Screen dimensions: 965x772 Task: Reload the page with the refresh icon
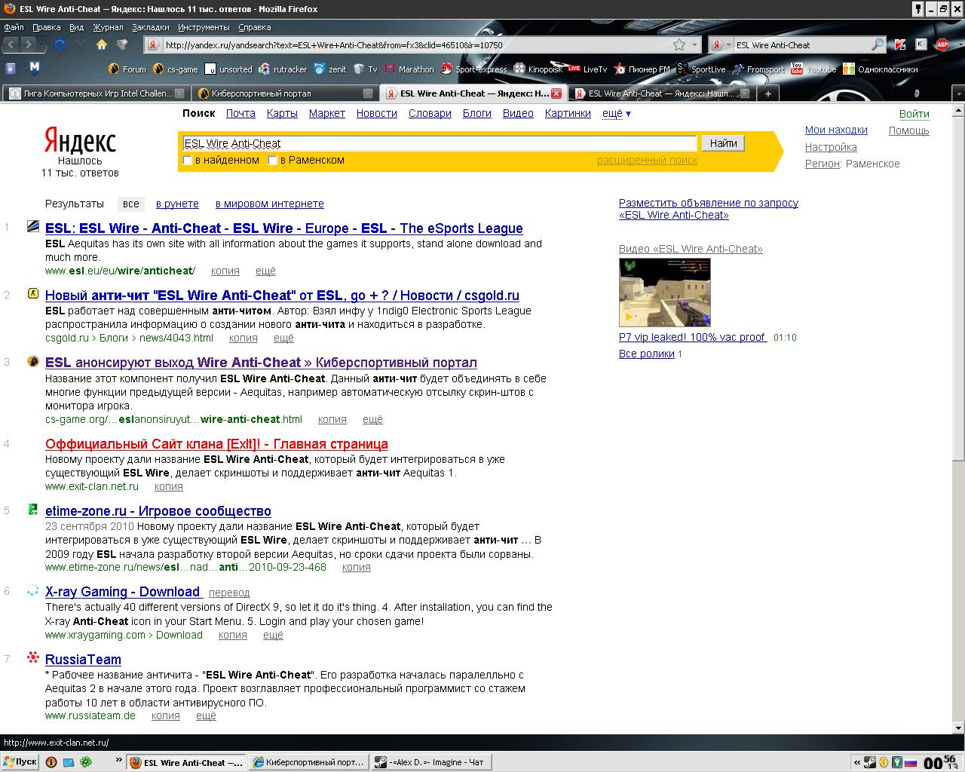[x=60, y=44]
